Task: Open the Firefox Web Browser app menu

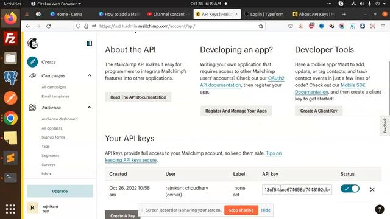Action: coord(56,4)
